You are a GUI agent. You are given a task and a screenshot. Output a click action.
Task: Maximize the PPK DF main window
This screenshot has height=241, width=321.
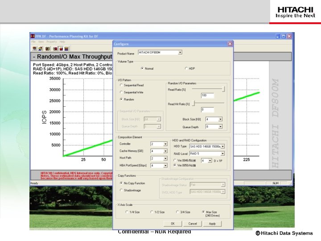[x=284, y=36]
